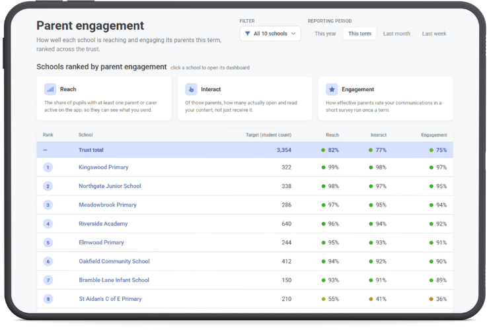Open Northgate Junior School dashboard
This screenshot has width=489, height=330.
(110, 186)
